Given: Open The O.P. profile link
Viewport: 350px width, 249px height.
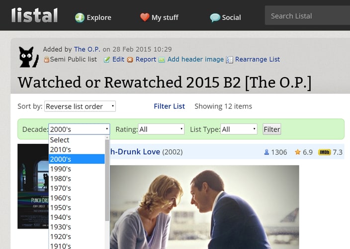Looking at the screenshot, I should click(x=87, y=49).
